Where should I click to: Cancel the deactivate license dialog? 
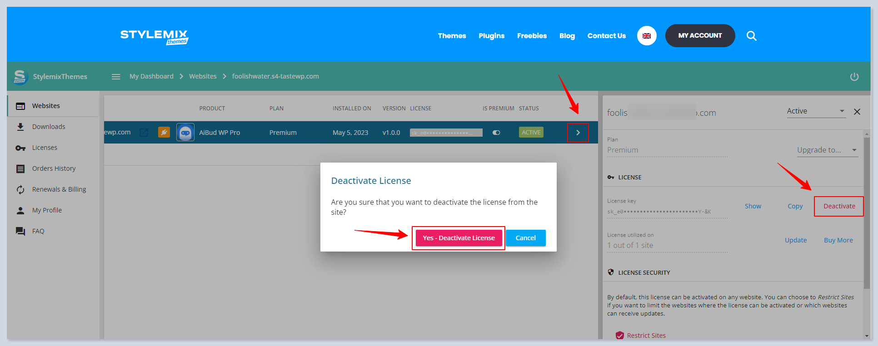[x=525, y=238]
